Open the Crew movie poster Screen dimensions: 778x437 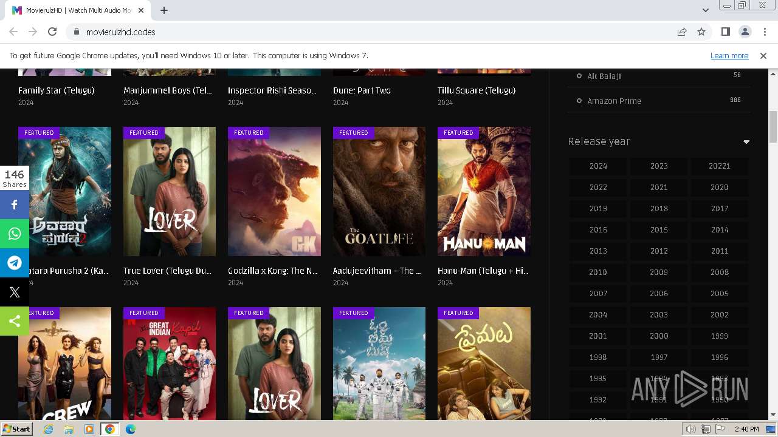point(64,364)
